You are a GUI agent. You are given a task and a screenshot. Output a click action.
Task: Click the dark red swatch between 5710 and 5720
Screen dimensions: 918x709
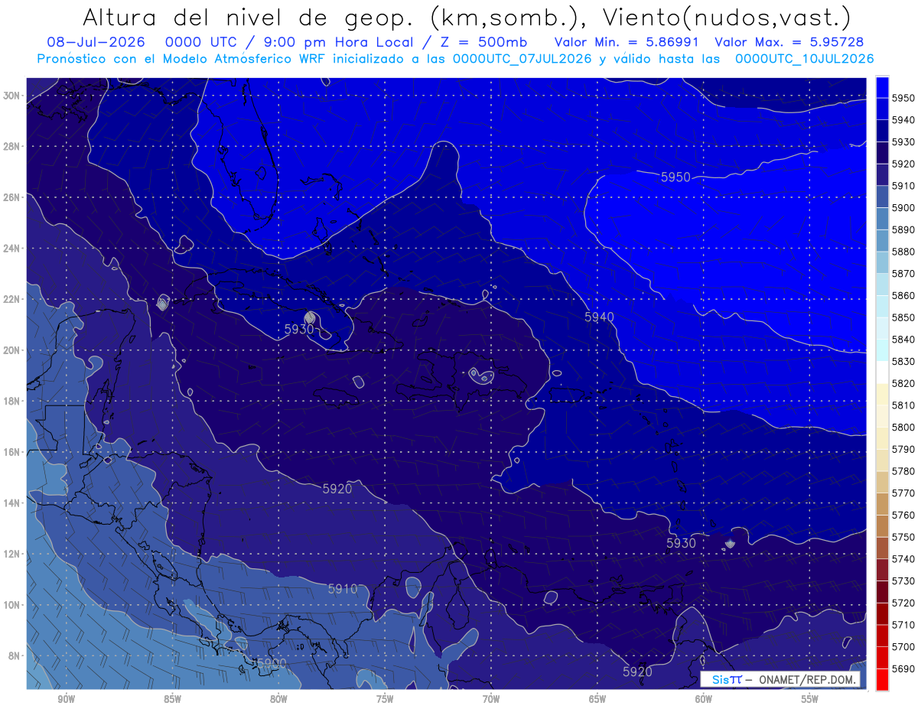coord(882,613)
